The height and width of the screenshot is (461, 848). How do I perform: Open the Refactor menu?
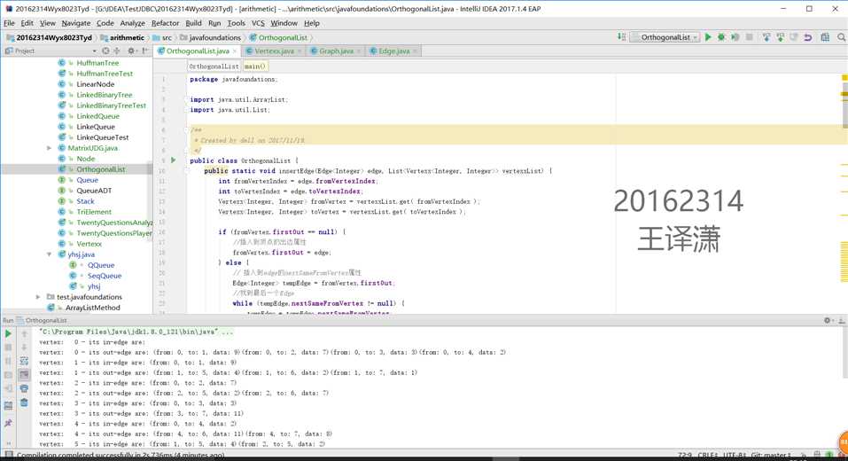[x=165, y=23]
